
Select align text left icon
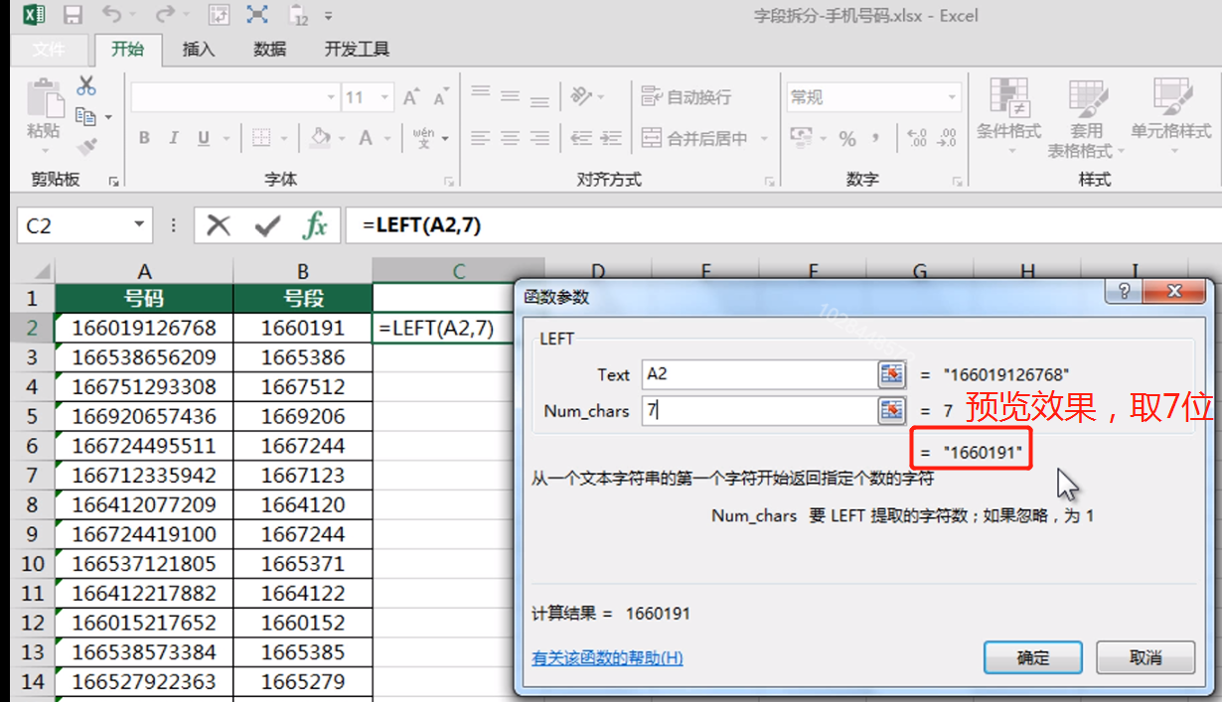point(481,138)
